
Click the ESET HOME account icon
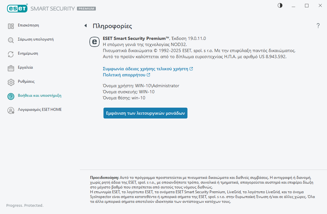point(11,111)
